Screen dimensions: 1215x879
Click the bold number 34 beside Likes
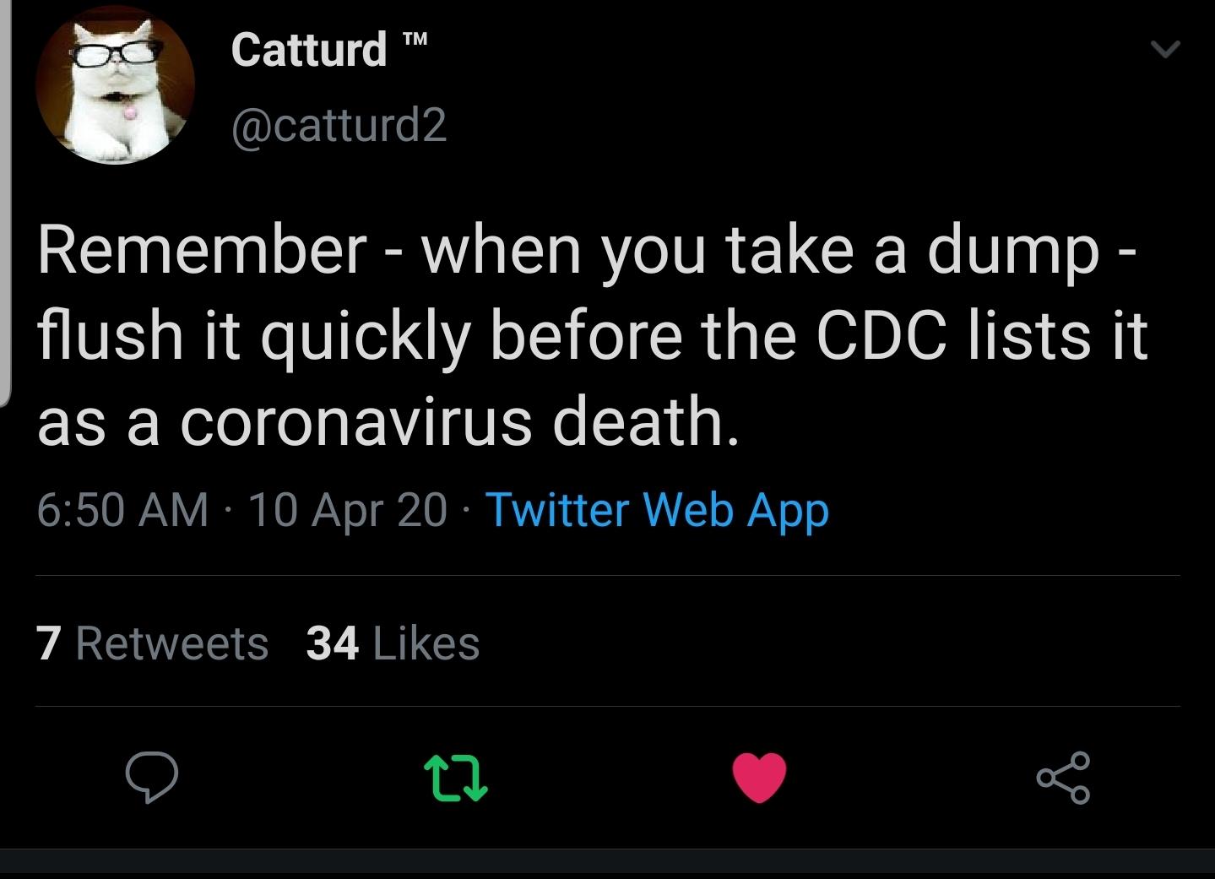click(333, 643)
